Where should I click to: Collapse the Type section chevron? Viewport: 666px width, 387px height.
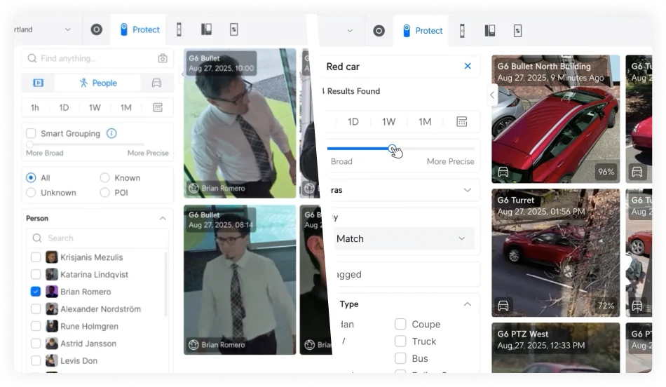click(x=467, y=304)
